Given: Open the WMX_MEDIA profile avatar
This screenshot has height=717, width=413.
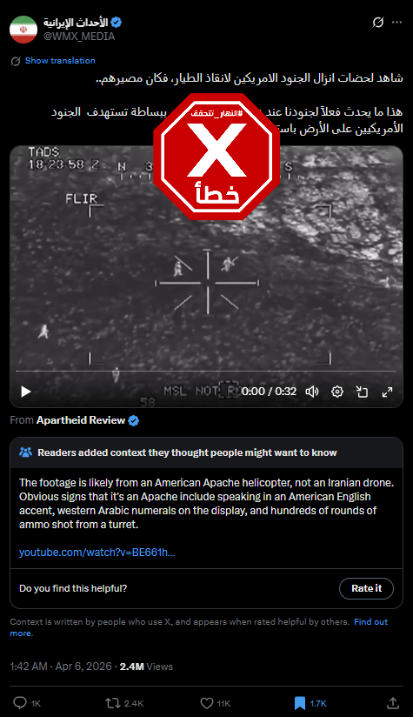Looking at the screenshot, I should click(x=23, y=30).
